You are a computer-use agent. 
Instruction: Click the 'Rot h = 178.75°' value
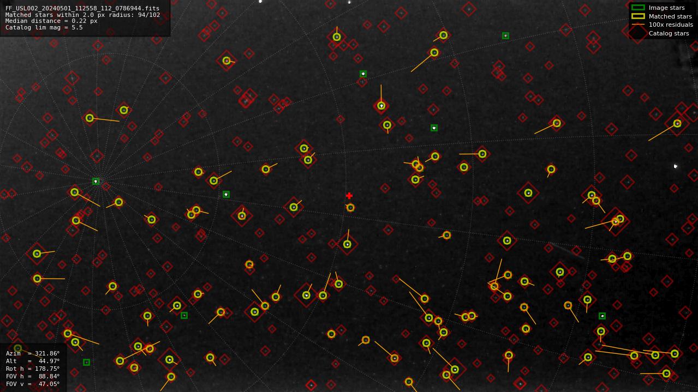(33, 369)
